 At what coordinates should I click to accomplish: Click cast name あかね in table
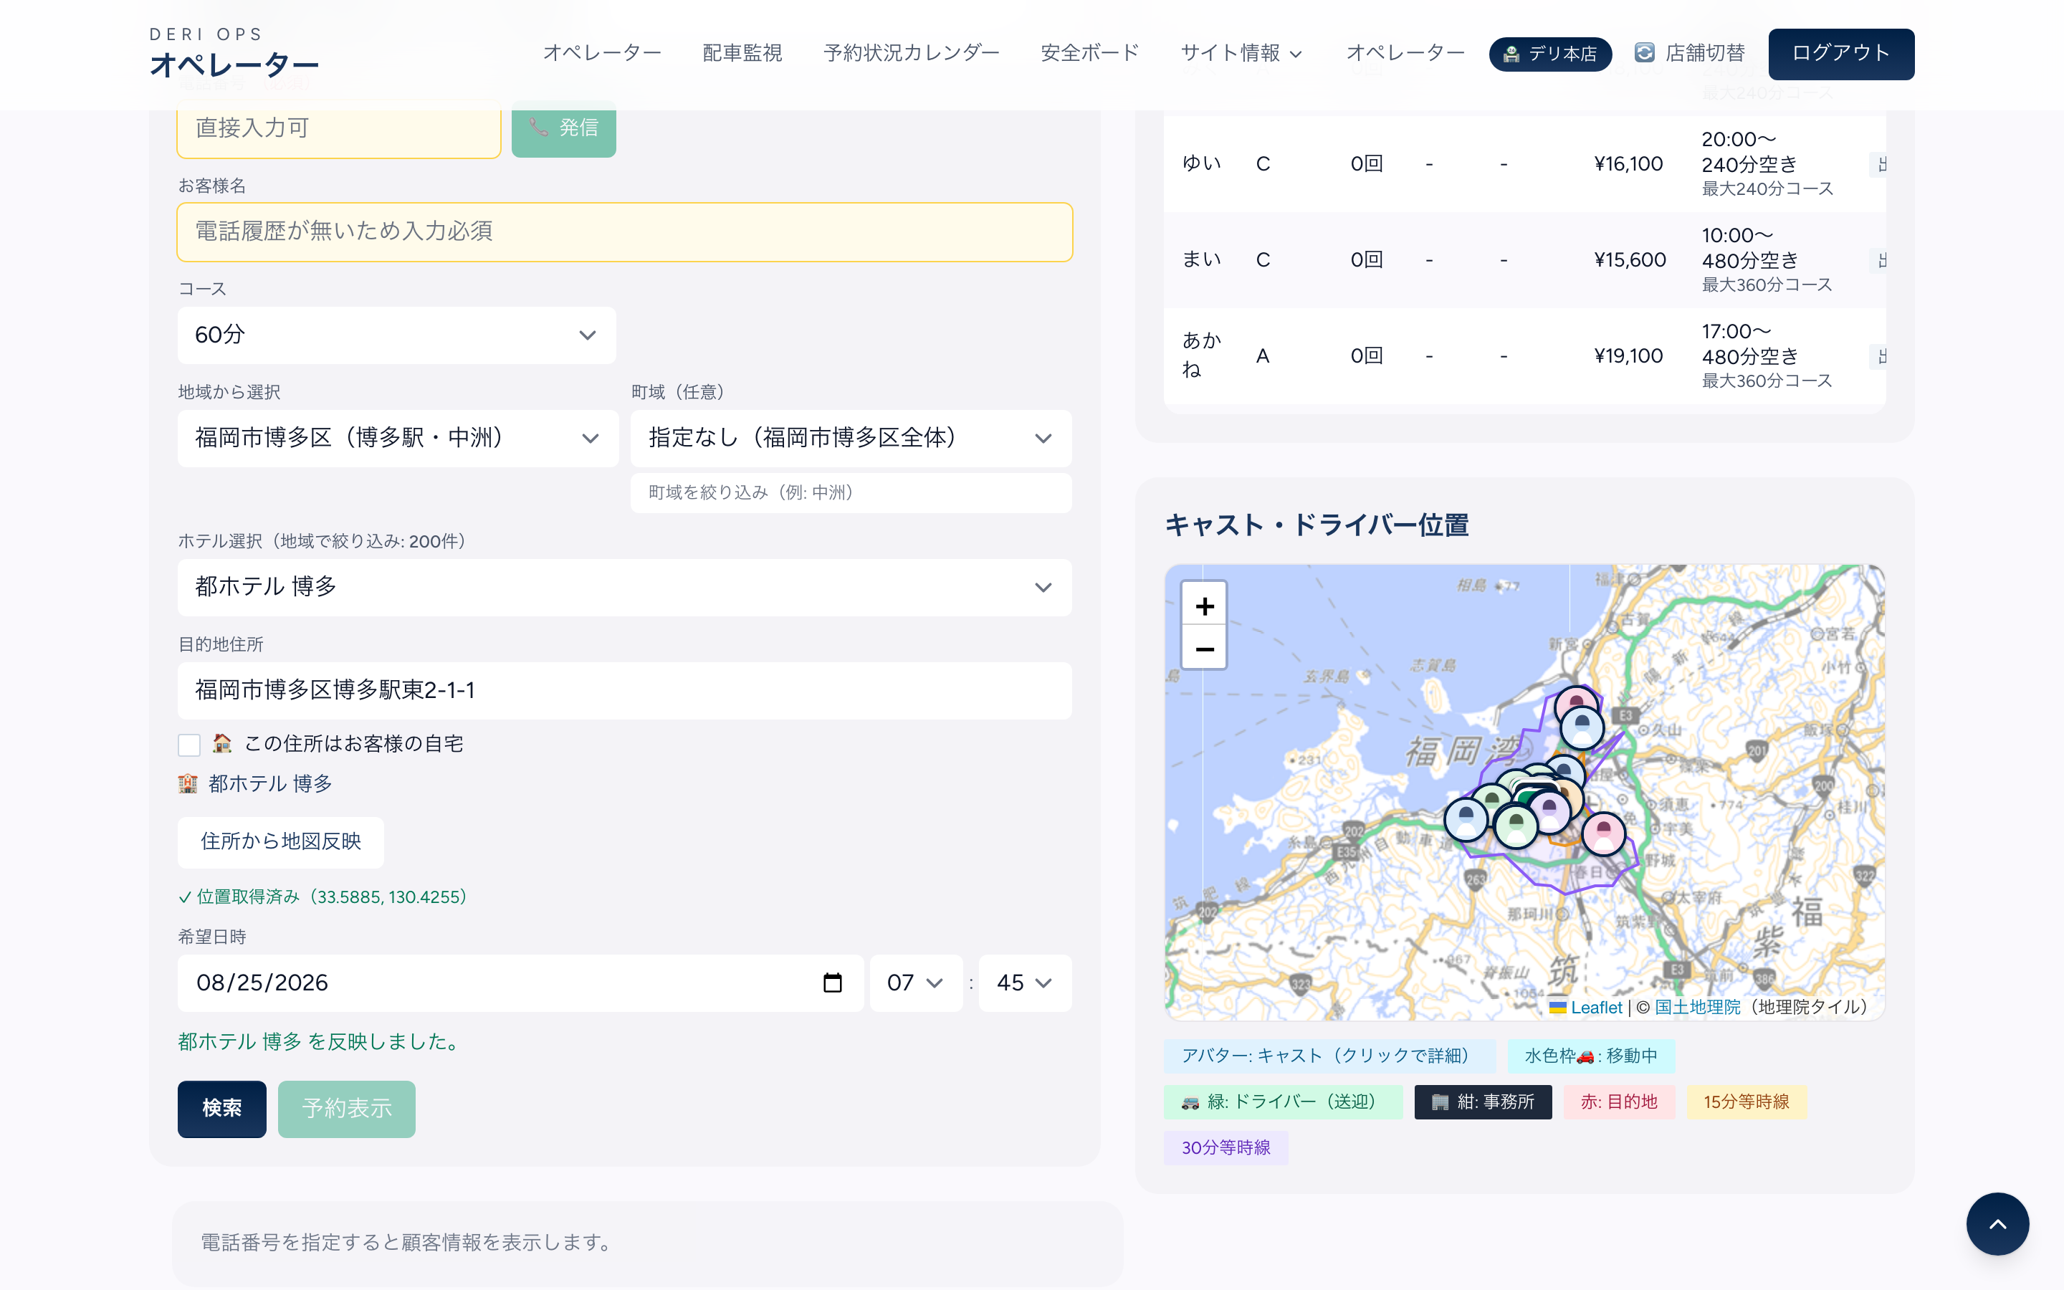(x=1201, y=355)
